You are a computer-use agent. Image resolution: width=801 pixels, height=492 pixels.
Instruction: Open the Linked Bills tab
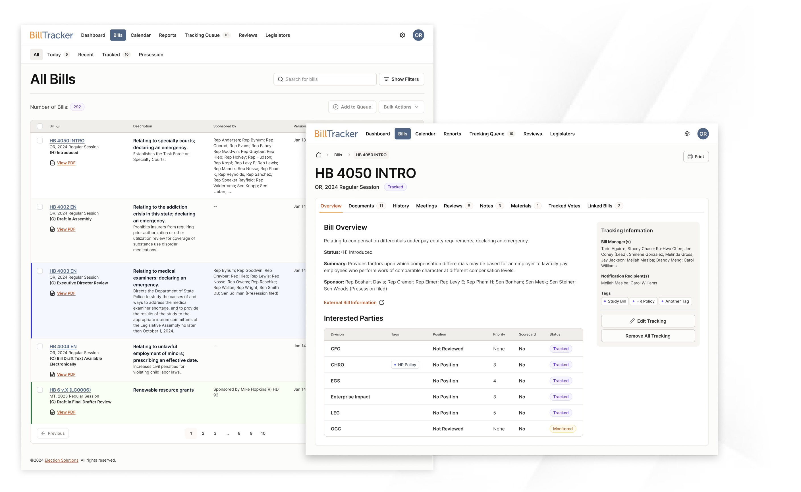[x=605, y=206]
